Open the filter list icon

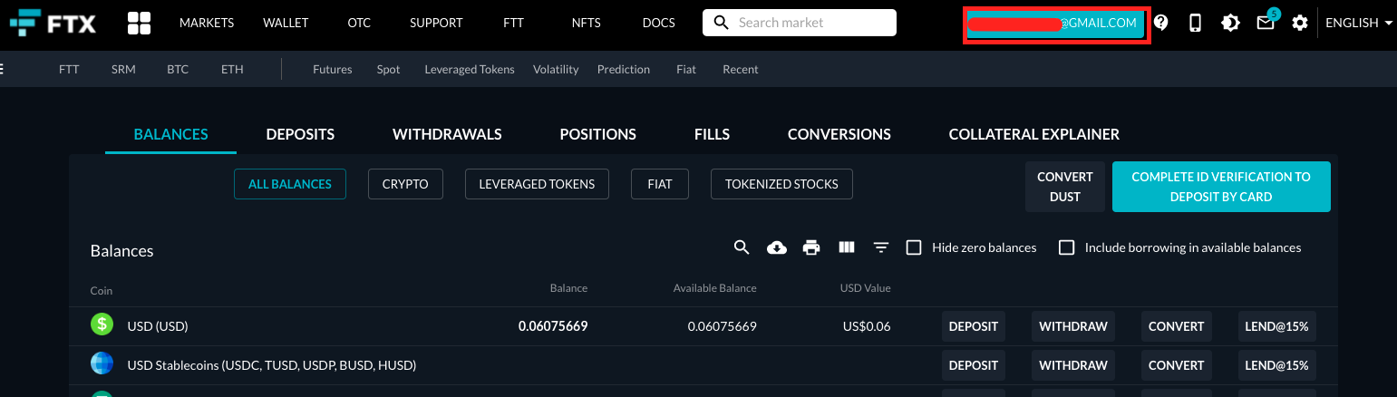coord(881,247)
